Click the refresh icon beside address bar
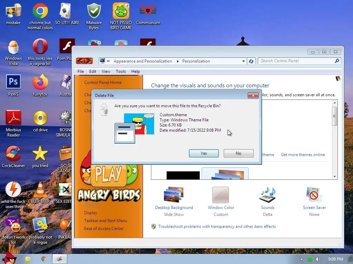The image size is (353, 264). (x=251, y=61)
